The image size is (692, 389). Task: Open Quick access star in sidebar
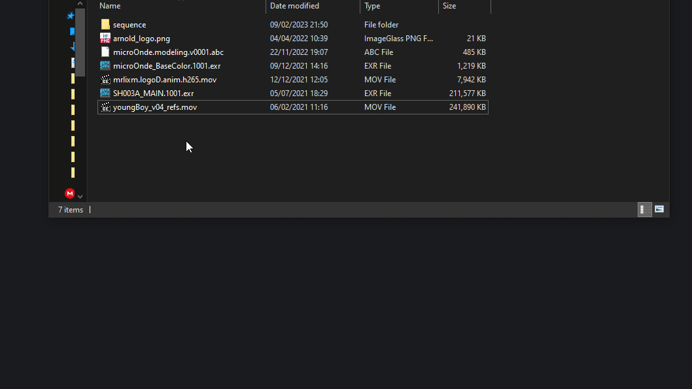tap(70, 16)
